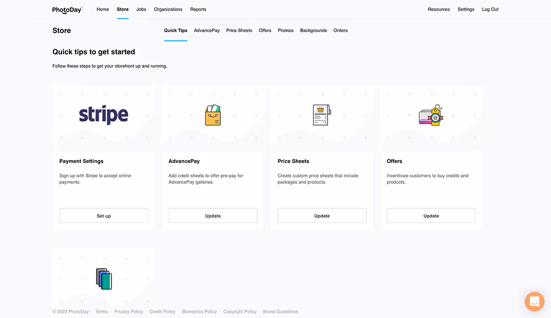Click the 'Sign up with Stripe' description
Screen dimensions: 551x318
tap(95, 179)
